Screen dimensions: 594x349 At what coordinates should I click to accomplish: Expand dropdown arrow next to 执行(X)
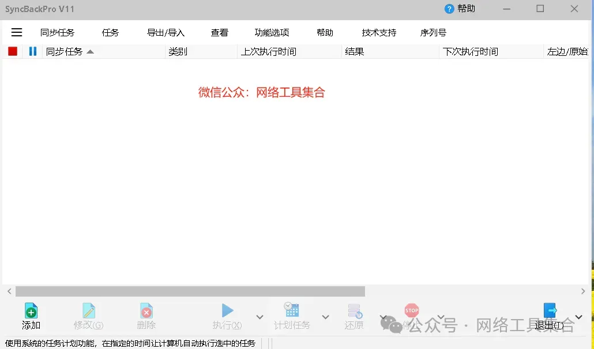(x=260, y=317)
